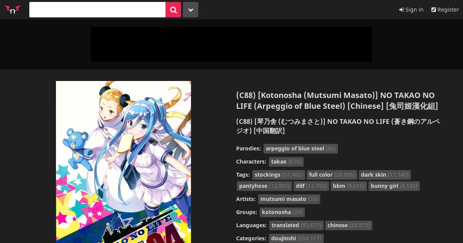The height and width of the screenshot is (243, 463).
Task: Click the magnifying glass search button
Action: pos(173,10)
